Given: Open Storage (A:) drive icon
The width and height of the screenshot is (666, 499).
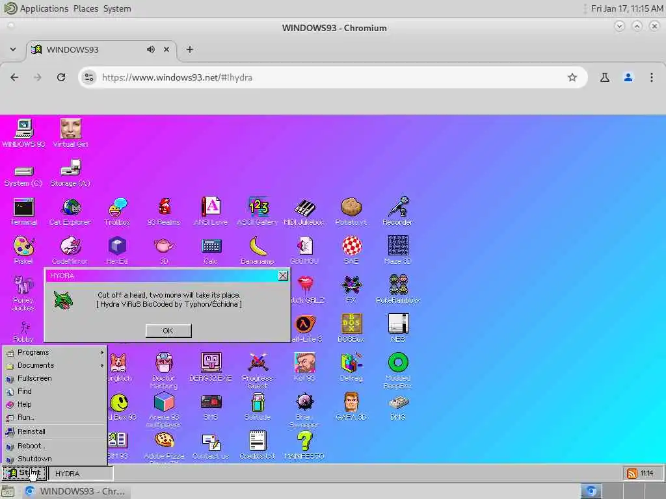Looking at the screenshot, I should pos(70,173).
